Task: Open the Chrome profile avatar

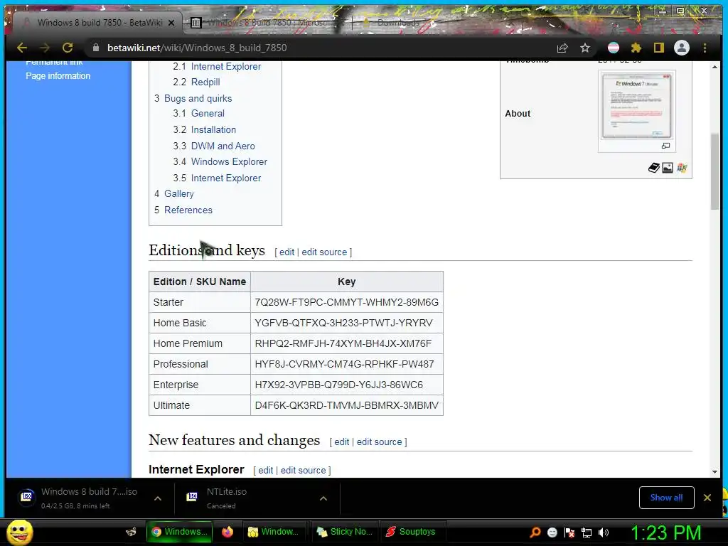Action: pos(682,48)
